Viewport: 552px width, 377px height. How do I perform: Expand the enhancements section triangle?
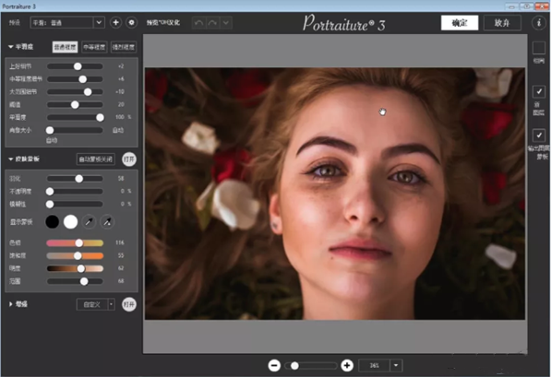10,304
